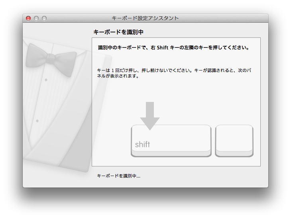
Task: Click the bow tie tuxedo image
Action: coord(67,105)
